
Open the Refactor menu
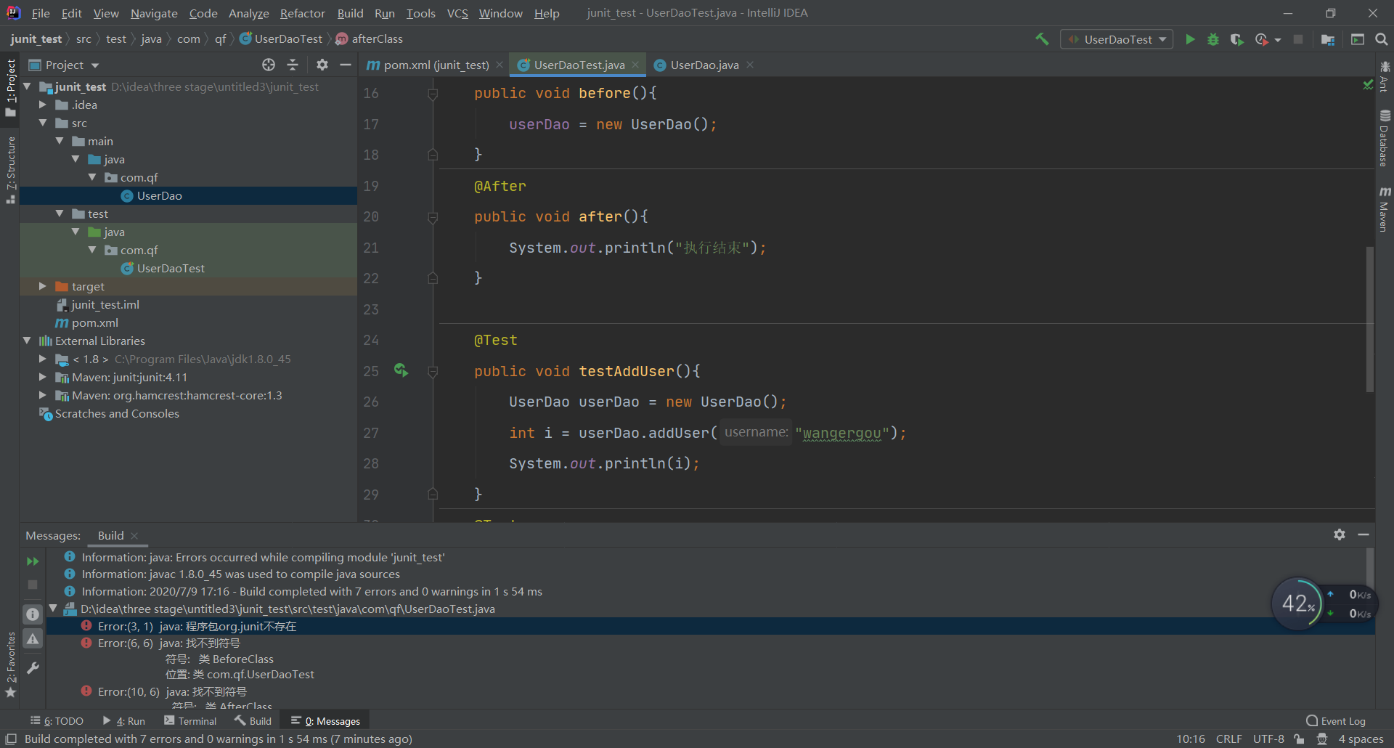[x=303, y=13]
